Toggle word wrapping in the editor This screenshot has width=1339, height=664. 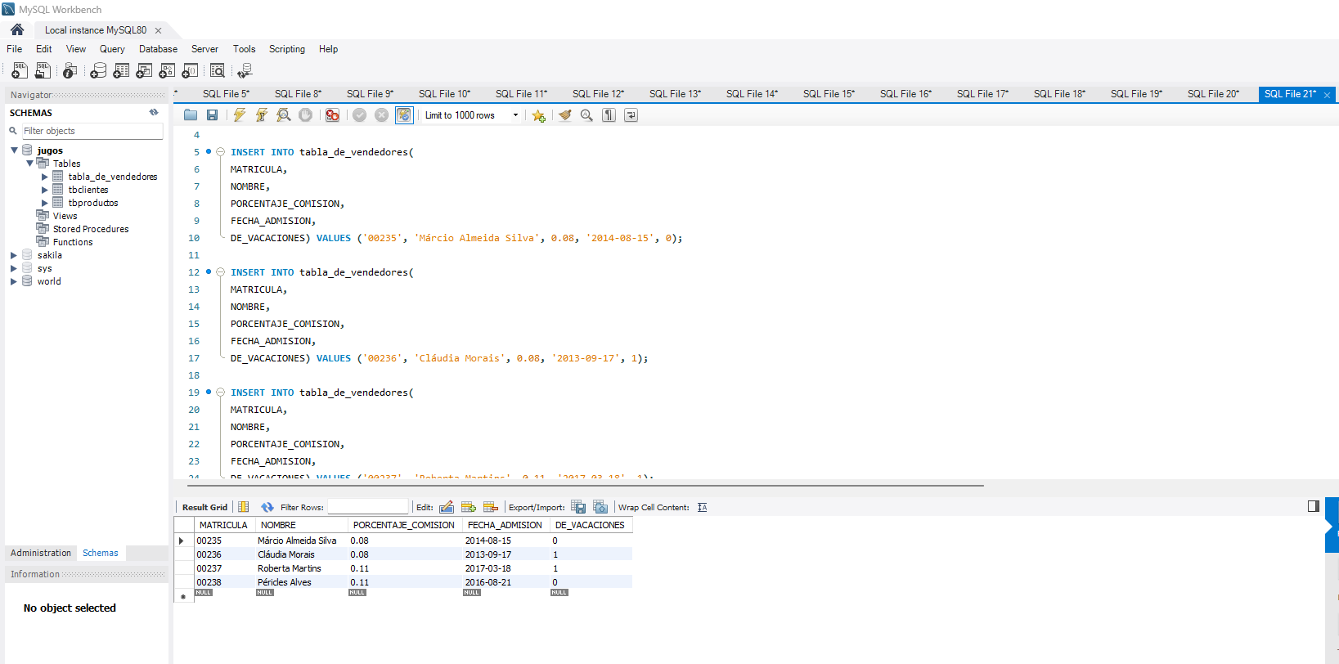631,115
